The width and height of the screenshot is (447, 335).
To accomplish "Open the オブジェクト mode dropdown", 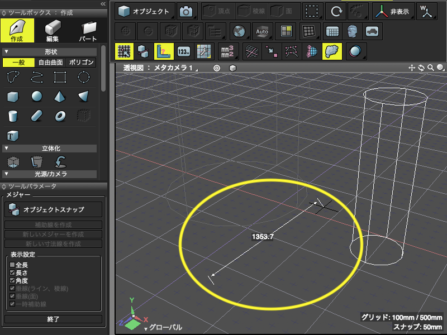I will click(x=145, y=11).
